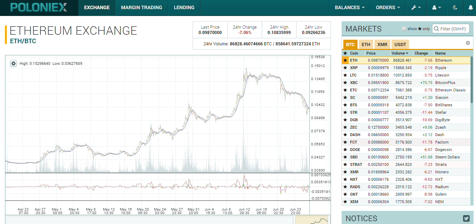Image resolution: width=476 pixels, height=224 pixels.
Task: Open markets panel gear settings
Action: tap(468, 43)
